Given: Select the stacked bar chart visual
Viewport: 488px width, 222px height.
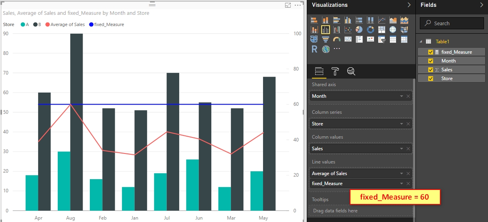Looking at the screenshot, I should 314,20.
